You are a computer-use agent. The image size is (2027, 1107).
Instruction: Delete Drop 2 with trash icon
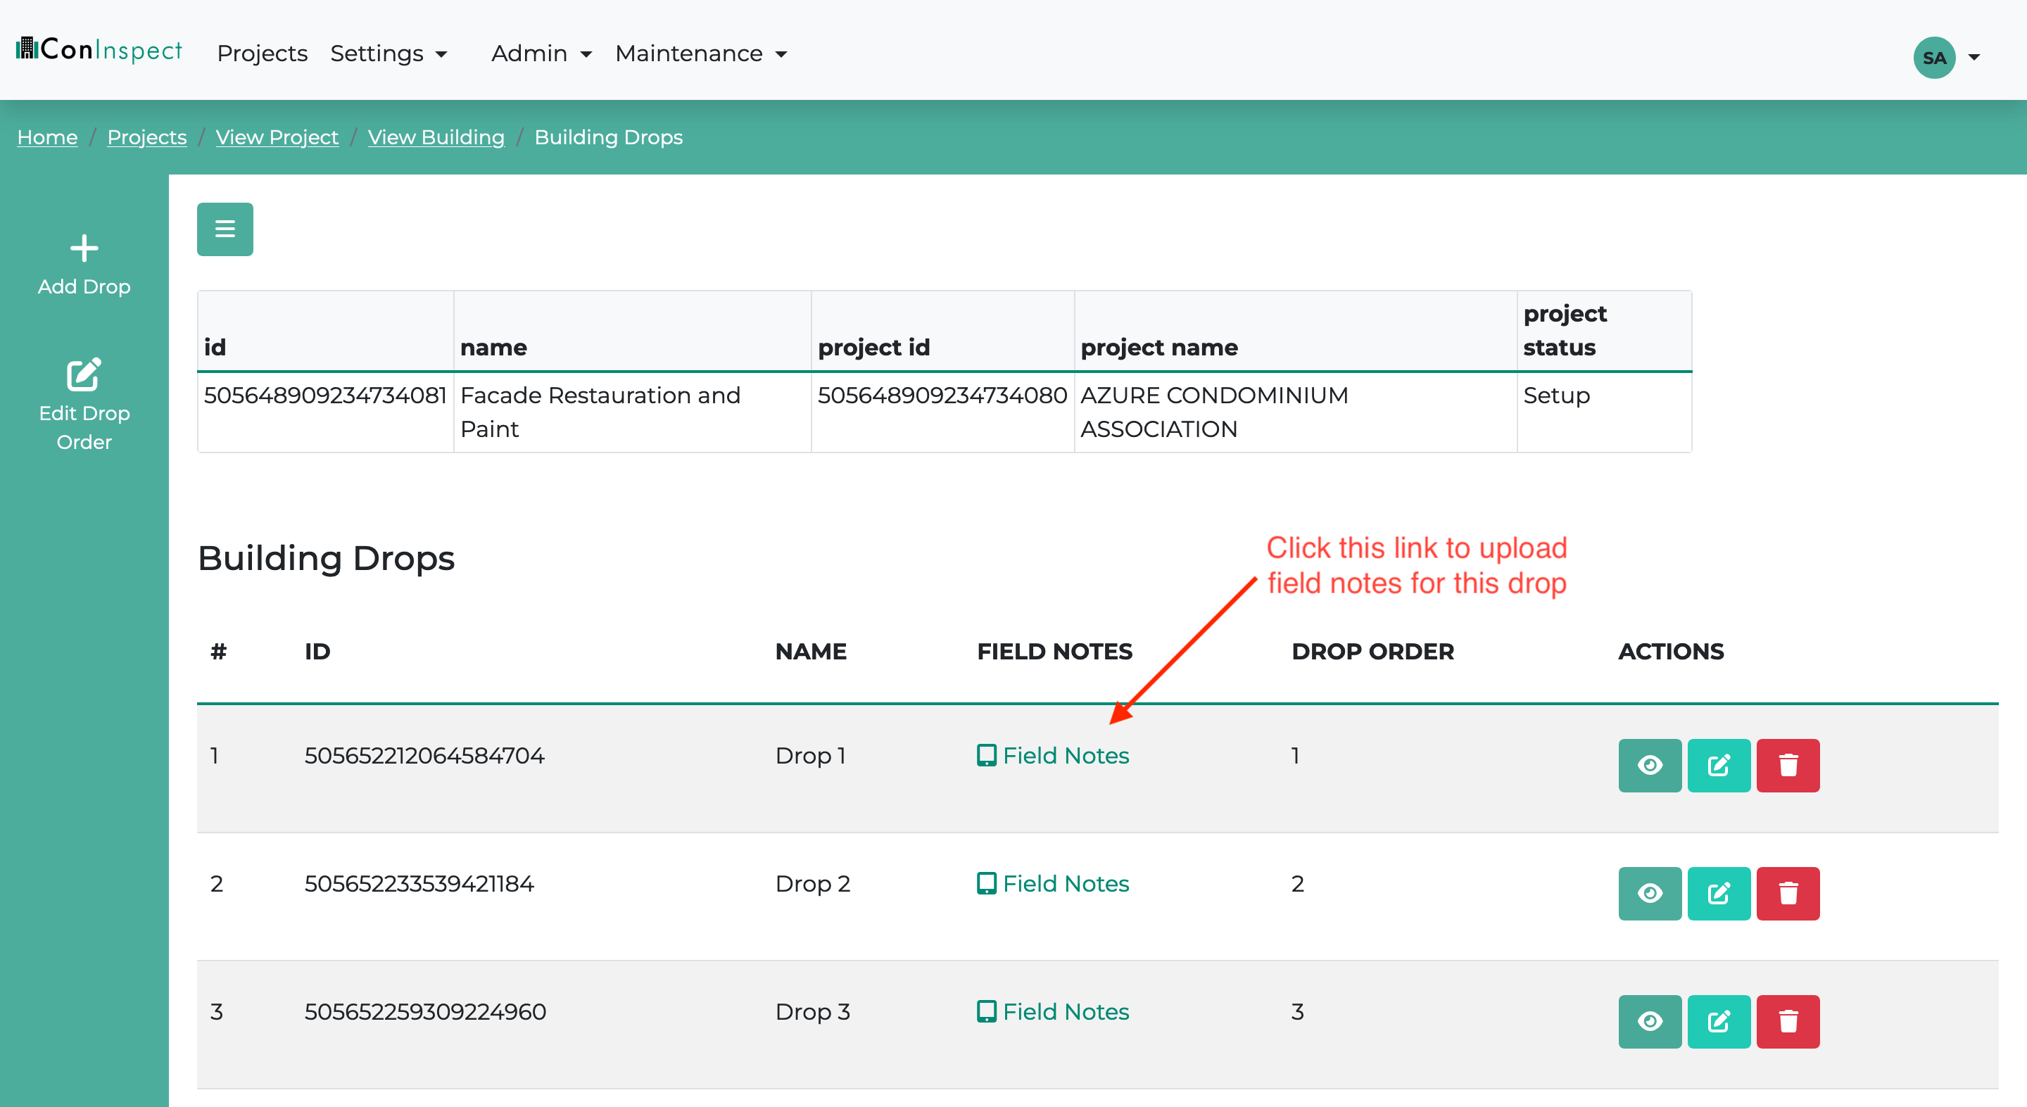pyautogui.click(x=1788, y=893)
